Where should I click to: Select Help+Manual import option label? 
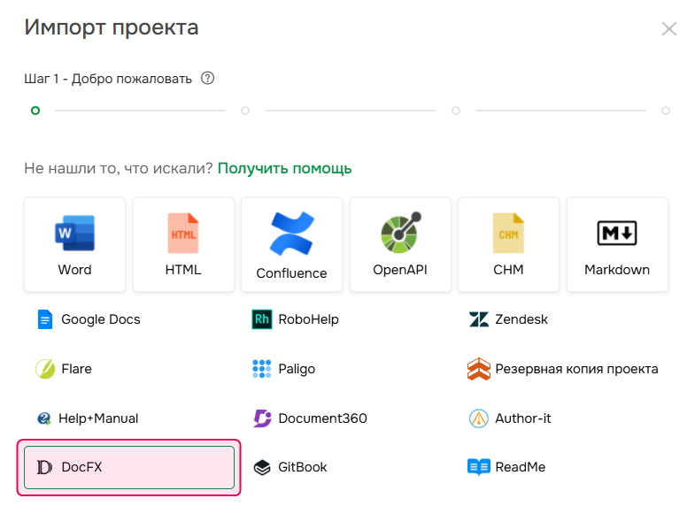[x=98, y=418]
